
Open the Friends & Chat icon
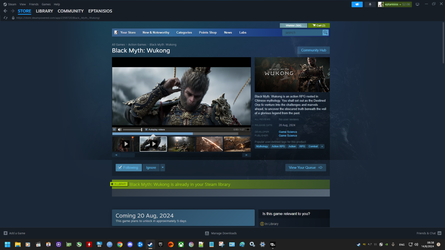click(x=439, y=233)
